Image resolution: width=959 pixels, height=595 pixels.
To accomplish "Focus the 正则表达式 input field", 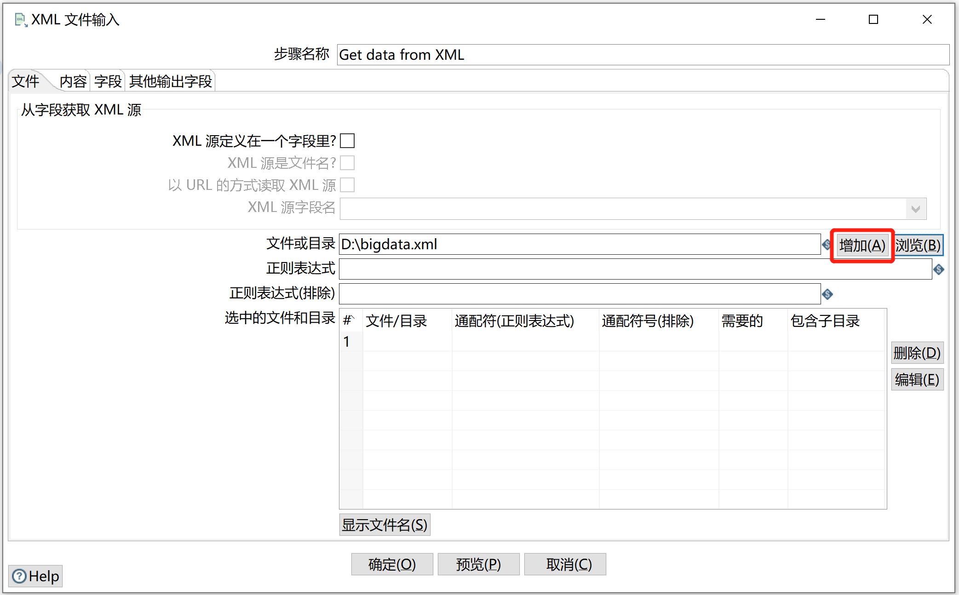I will 635,269.
